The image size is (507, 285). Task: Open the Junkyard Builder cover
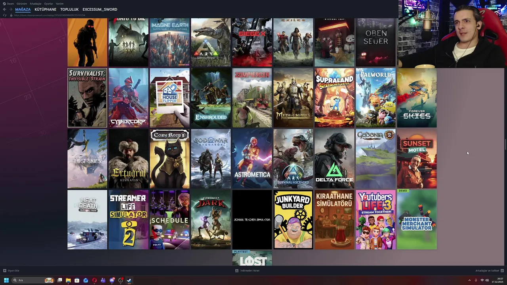(293, 220)
